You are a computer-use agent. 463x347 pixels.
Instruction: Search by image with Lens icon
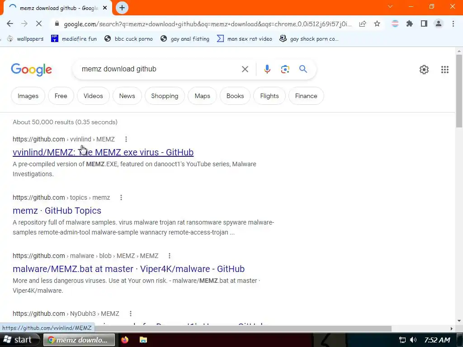pos(285,69)
